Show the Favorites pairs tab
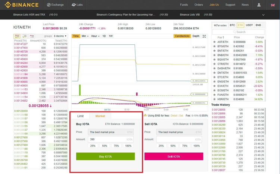Image resolution: width=280 pixels, height=174 pixels. click(220, 25)
